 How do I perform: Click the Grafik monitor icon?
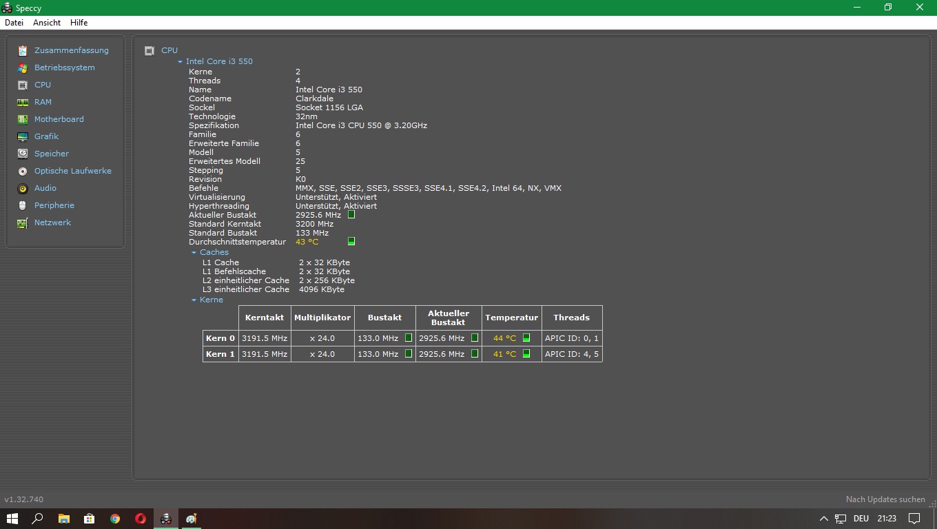[x=23, y=136]
